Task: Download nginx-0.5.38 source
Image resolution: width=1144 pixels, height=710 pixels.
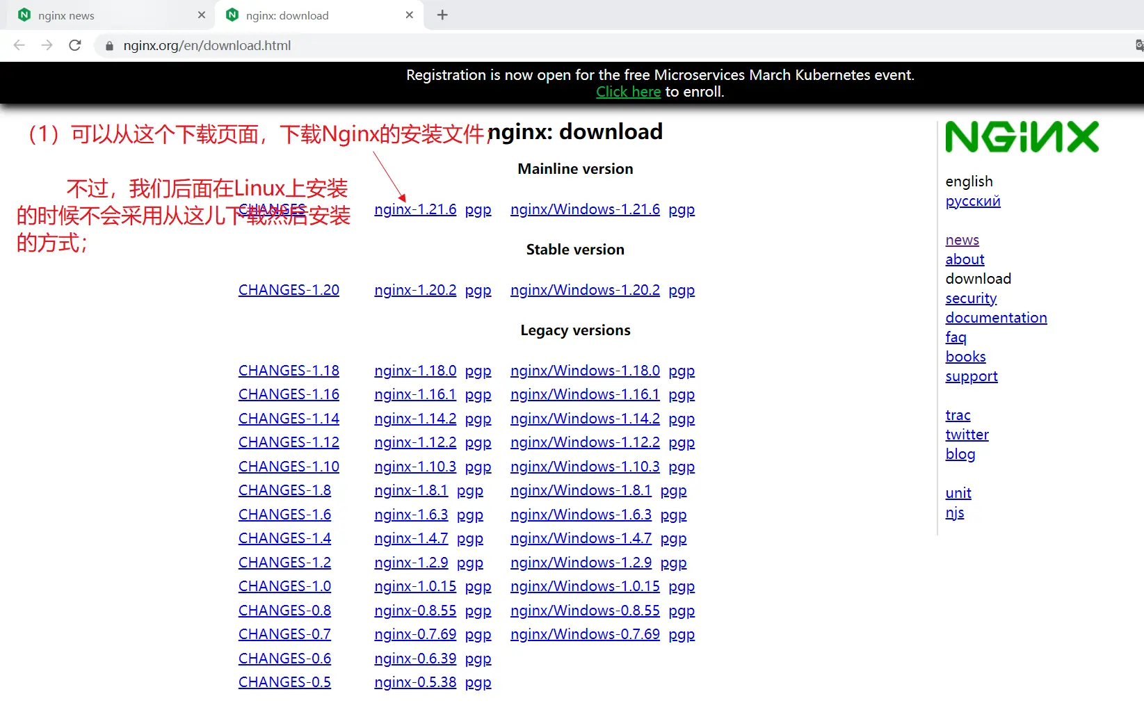Action: click(x=415, y=682)
